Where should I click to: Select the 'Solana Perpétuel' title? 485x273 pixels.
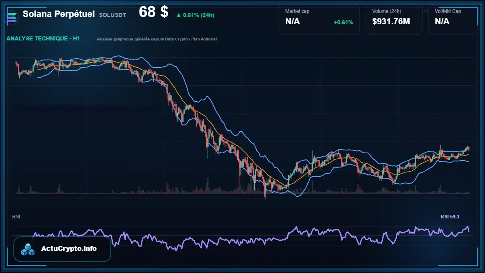pos(59,14)
